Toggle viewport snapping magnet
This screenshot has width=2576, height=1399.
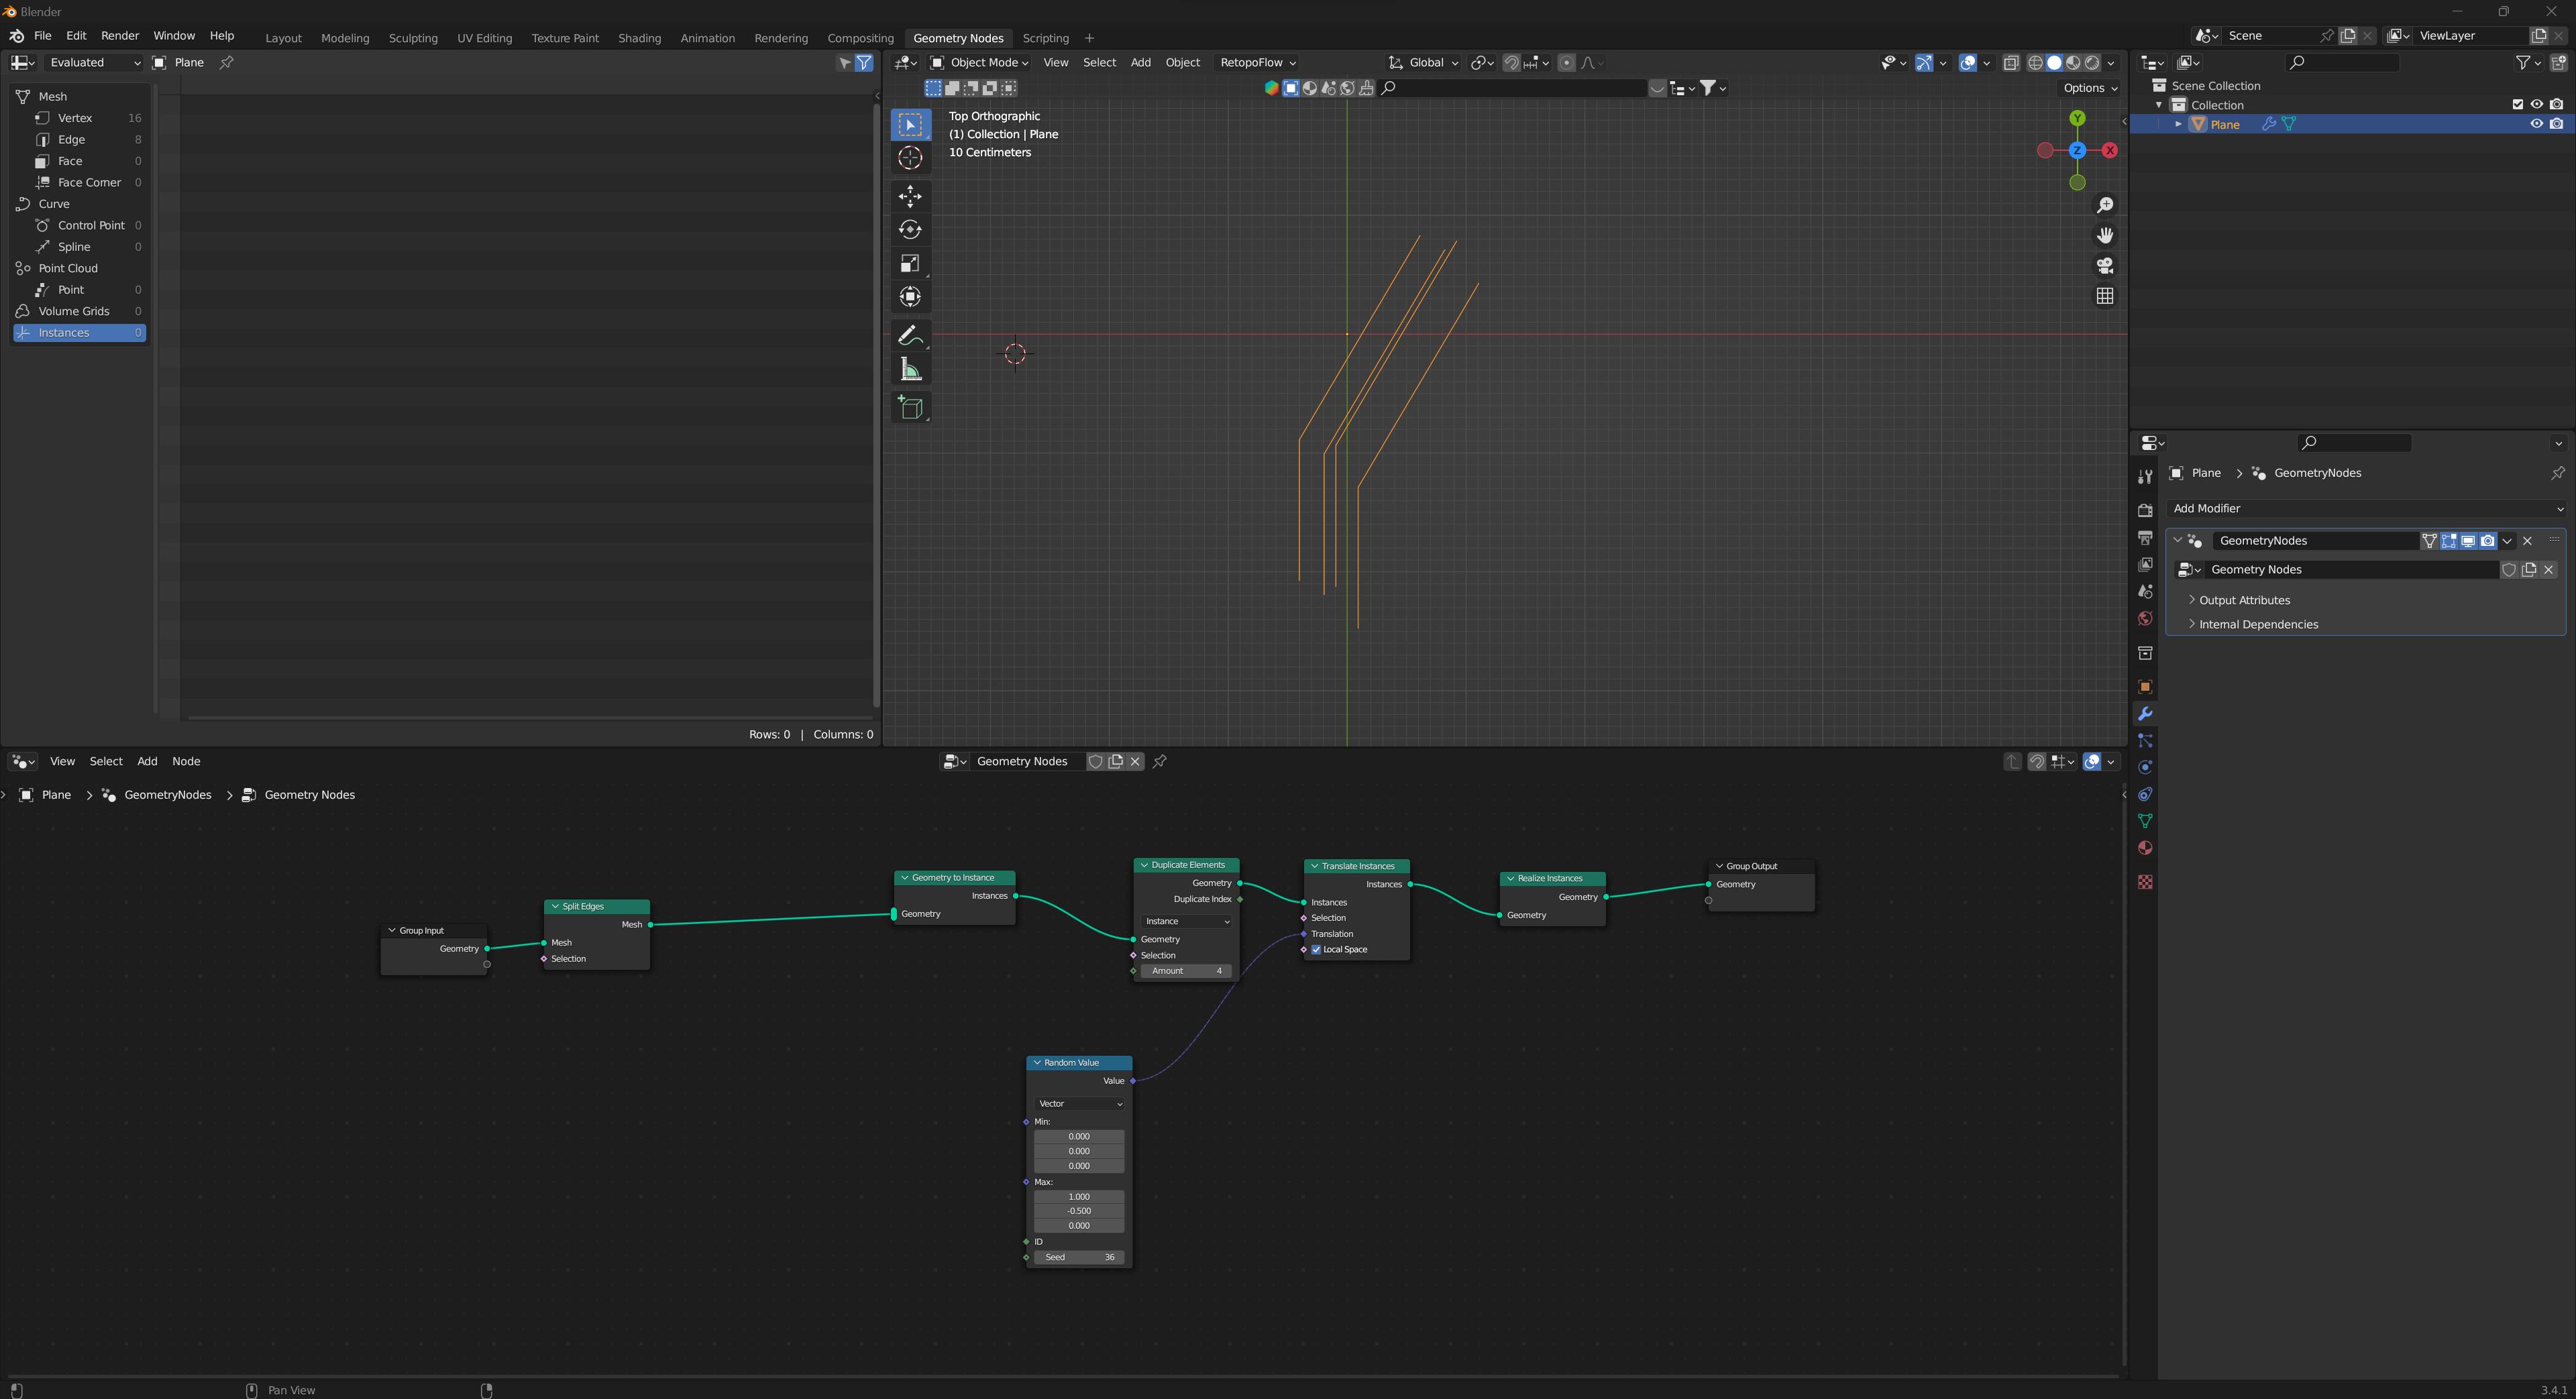tap(1512, 63)
